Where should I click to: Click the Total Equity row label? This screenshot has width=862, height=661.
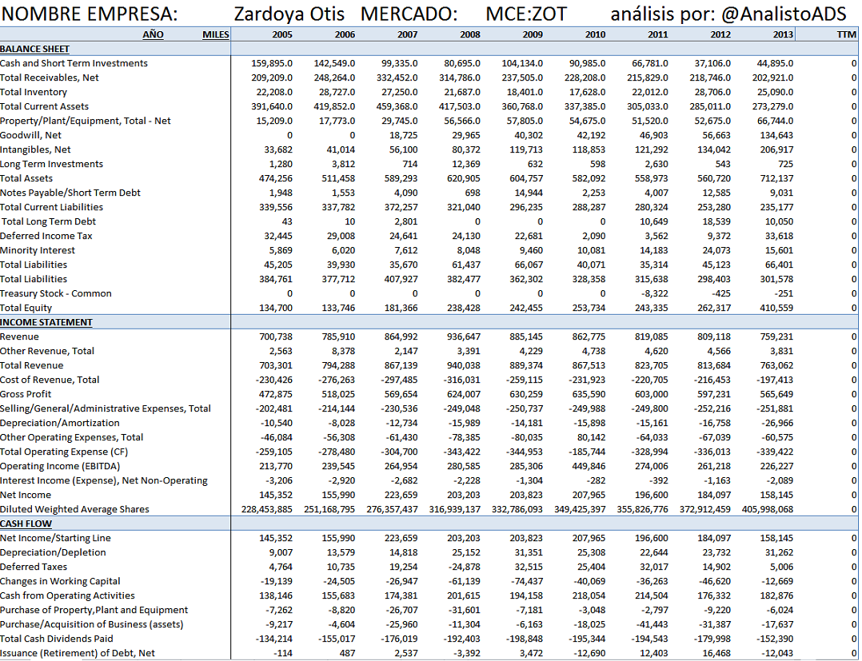[x=26, y=308]
